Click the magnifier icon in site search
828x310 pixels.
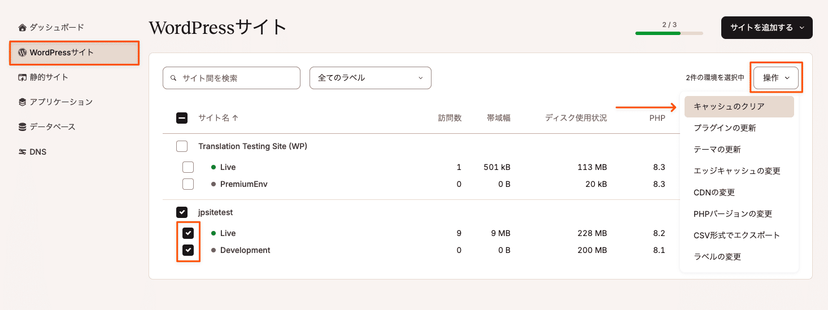[173, 78]
